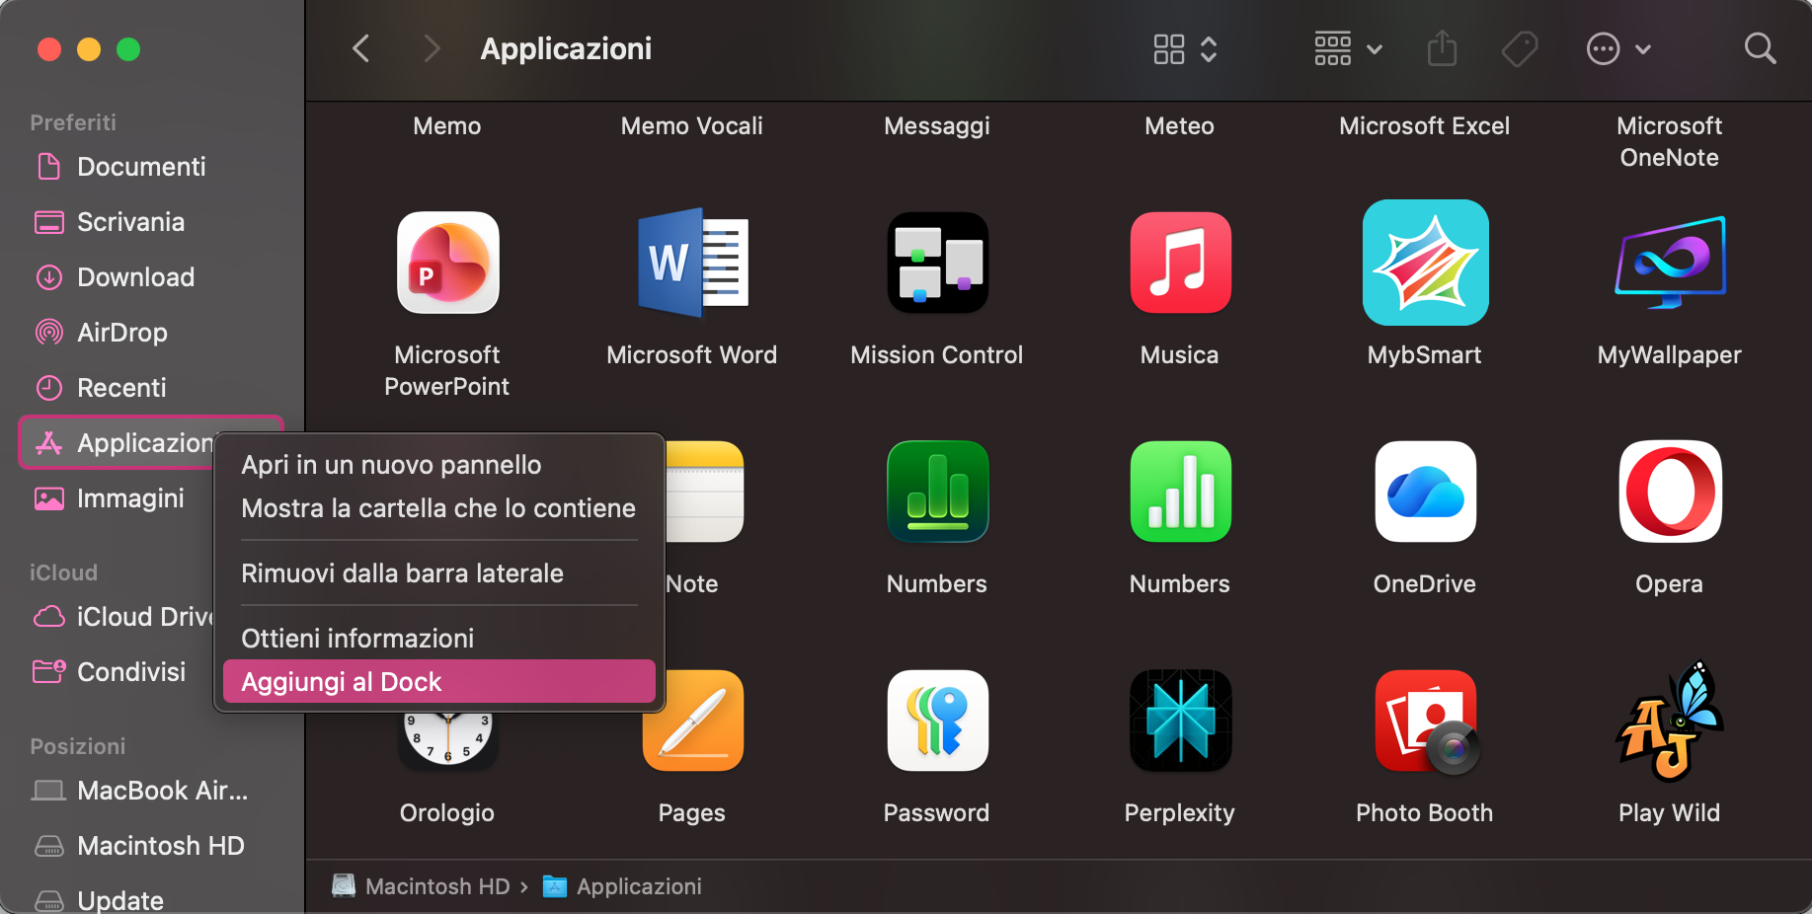Select the Orologio clock icon
The height and width of the screenshot is (914, 1812).
tap(447, 740)
